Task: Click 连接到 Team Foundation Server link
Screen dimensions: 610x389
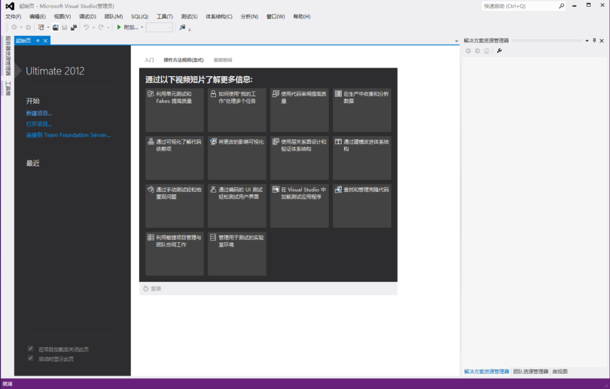Action: point(68,135)
